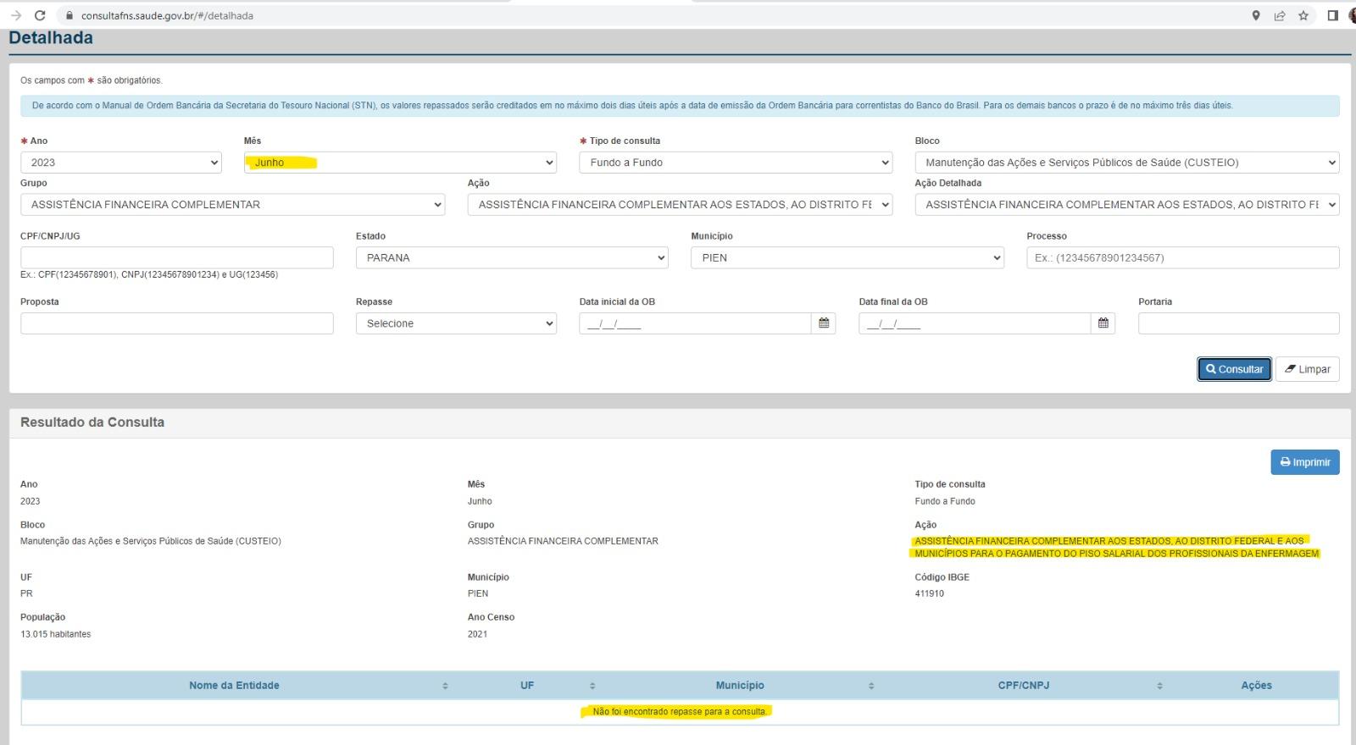This screenshot has width=1356, height=745.
Task: Focus the Portaria input field
Action: [x=1239, y=323]
